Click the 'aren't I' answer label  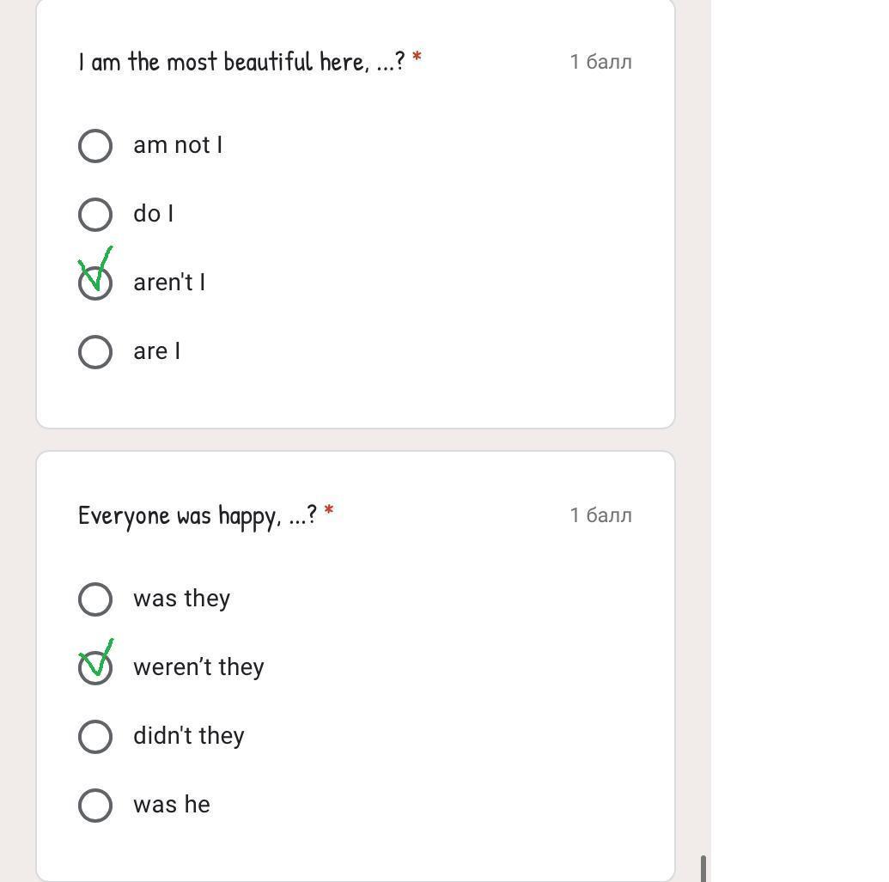click(169, 283)
